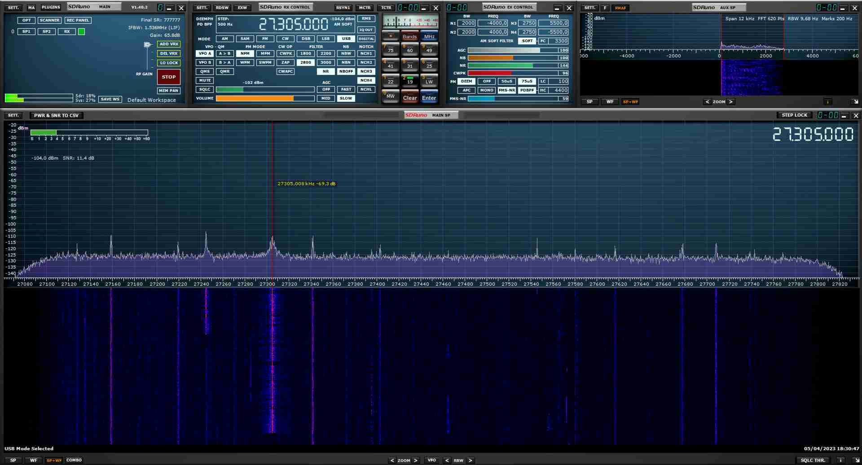The width and height of the screenshot is (862, 465).
Task: Adjust the orange VOLUME slider
Action: point(265,98)
